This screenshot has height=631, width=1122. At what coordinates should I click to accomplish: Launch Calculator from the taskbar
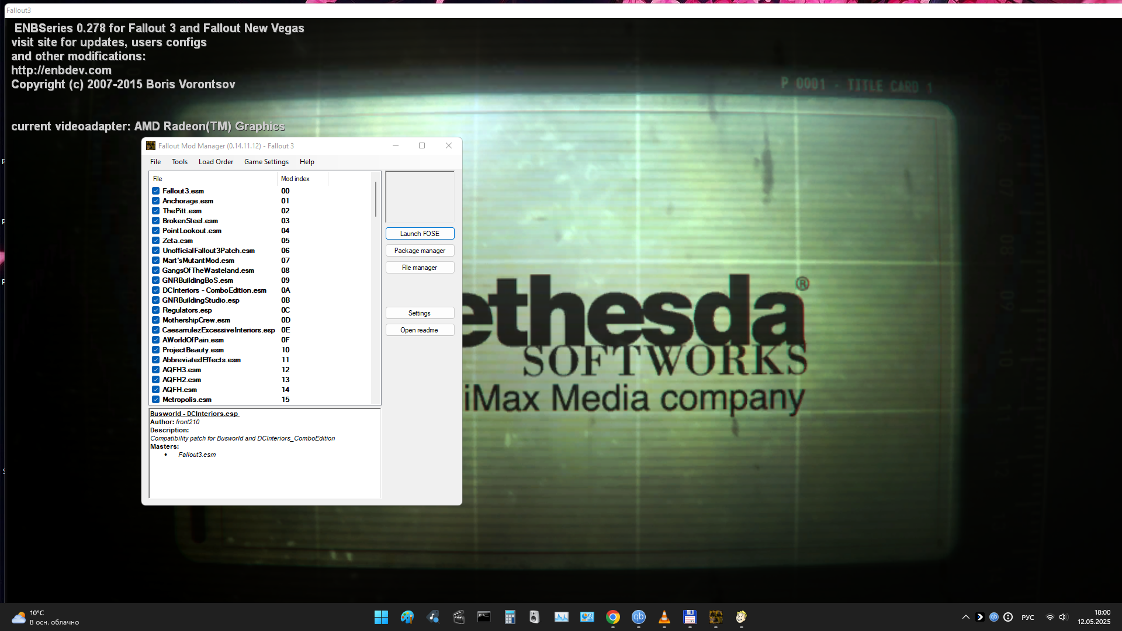pyautogui.click(x=510, y=617)
